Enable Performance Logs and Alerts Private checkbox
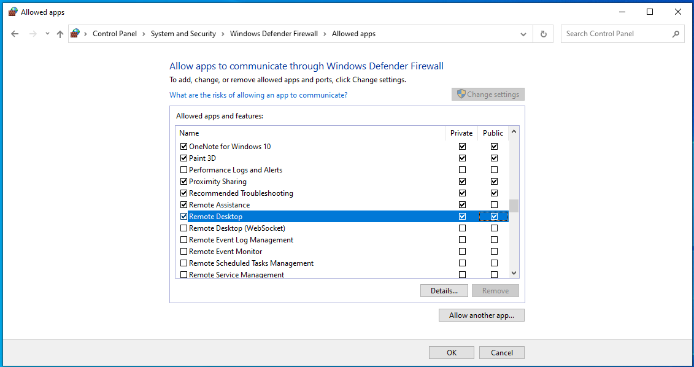 click(x=463, y=170)
